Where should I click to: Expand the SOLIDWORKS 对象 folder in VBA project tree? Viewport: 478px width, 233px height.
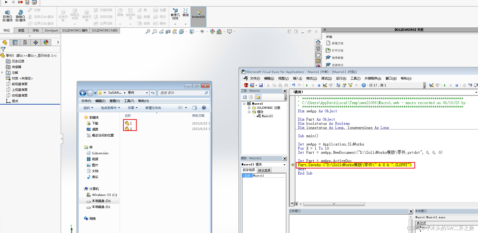click(249, 108)
